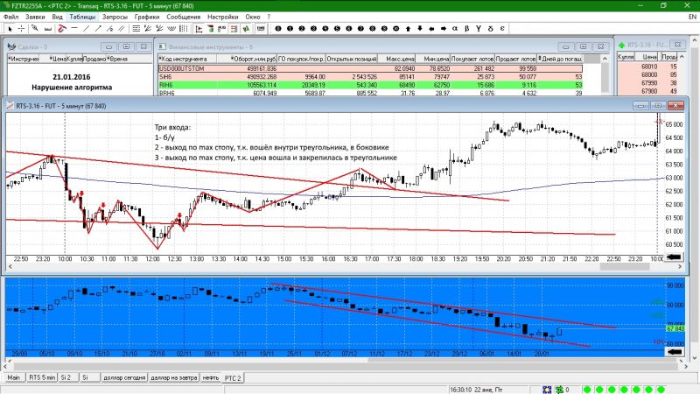Open the Окно menu
Image resolution: width=700 pixels, height=394 pixels.
coord(253,17)
